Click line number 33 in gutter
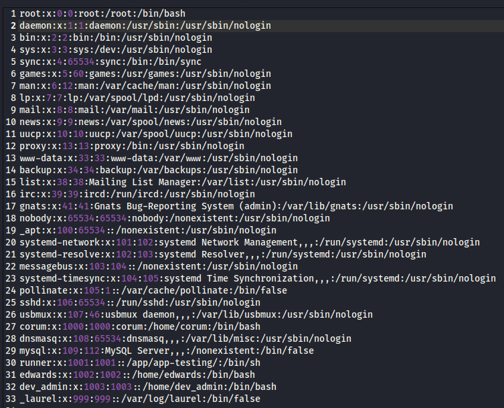This screenshot has height=408, width=504. point(11,399)
